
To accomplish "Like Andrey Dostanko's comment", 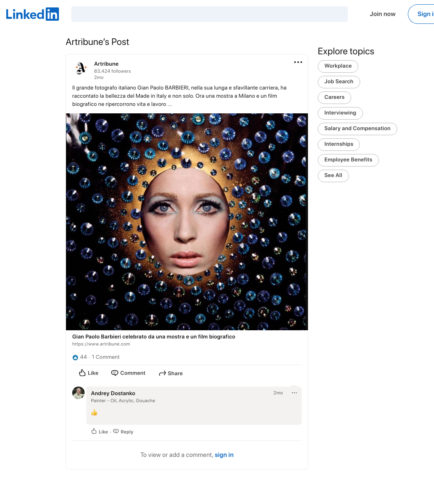I will [x=100, y=431].
